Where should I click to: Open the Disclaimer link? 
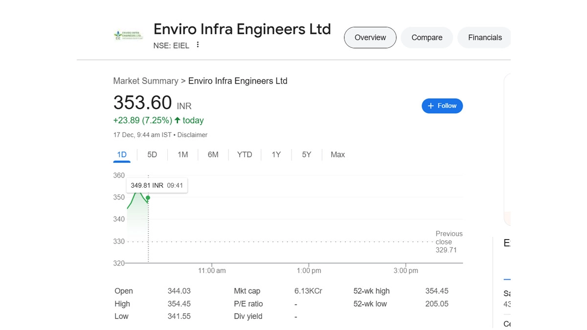pos(192,135)
